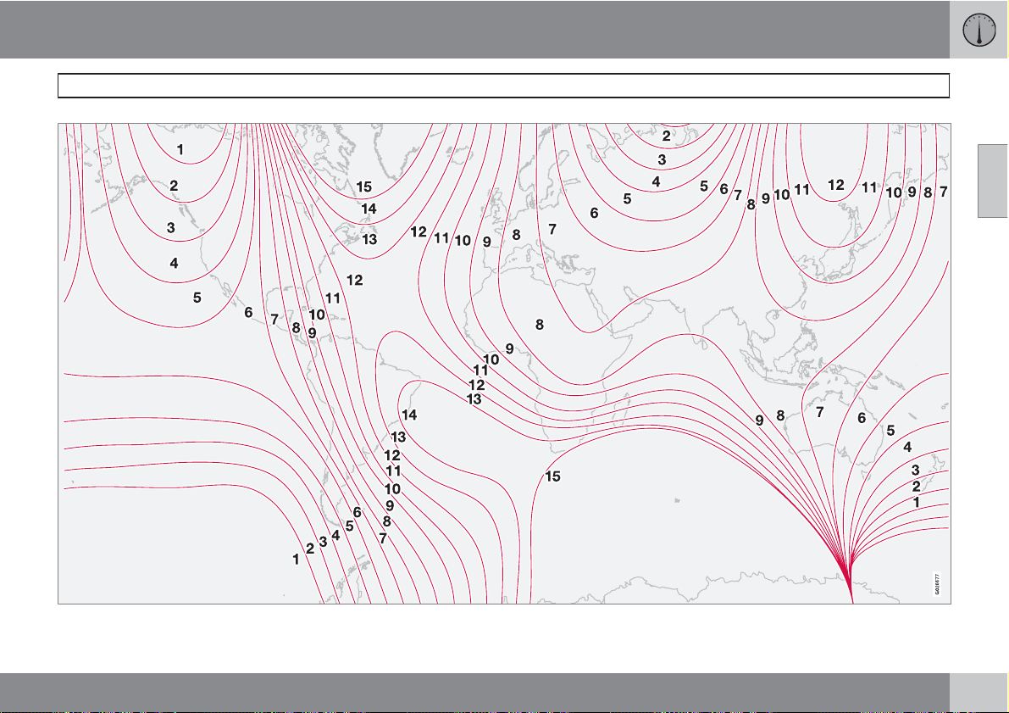
Task: Select zone 7 label over western Australia
Action: click(x=819, y=413)
